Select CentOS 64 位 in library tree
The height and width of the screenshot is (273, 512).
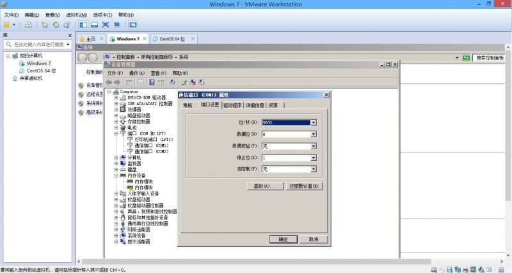pos(41,70)
